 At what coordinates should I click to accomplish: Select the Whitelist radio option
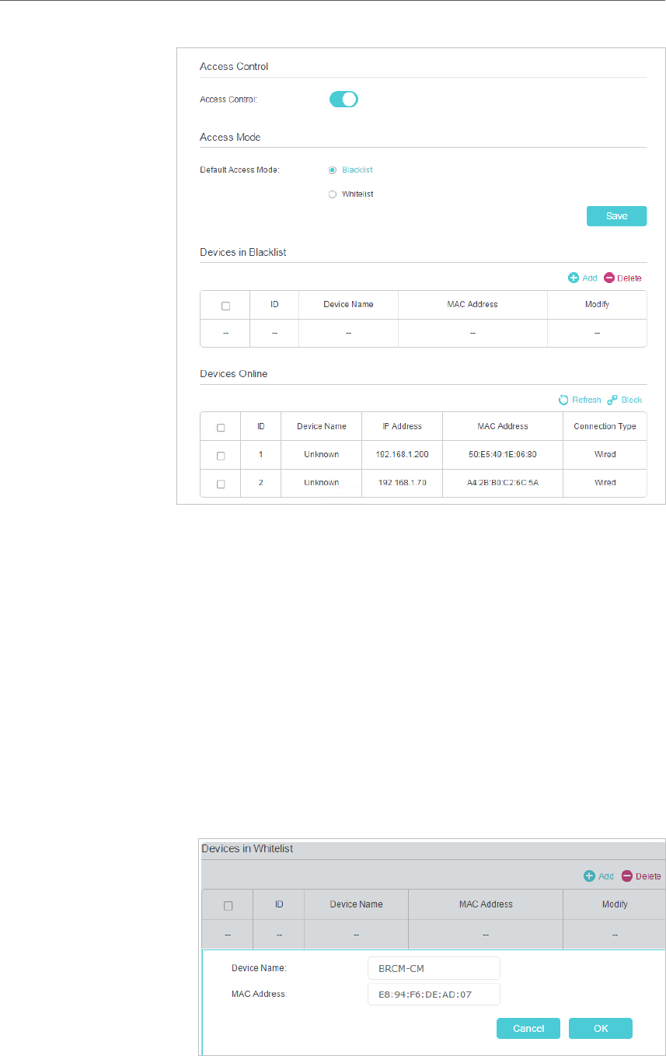[x=333, y=194]
